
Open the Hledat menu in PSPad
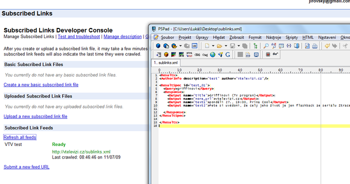click(219, 37)
